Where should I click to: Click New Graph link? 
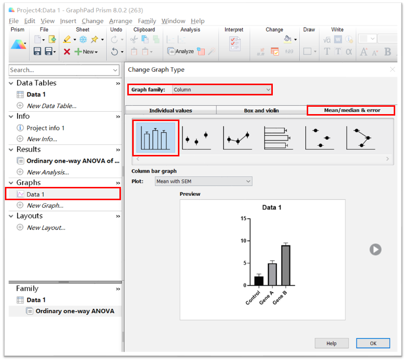click(45, 205)
